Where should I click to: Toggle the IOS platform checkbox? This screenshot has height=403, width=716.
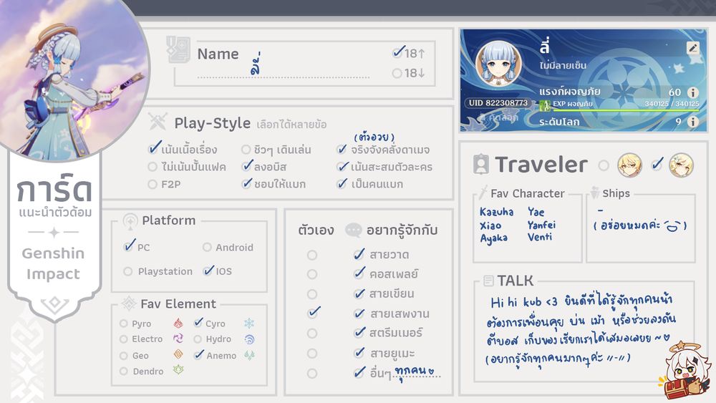point(208,270)
